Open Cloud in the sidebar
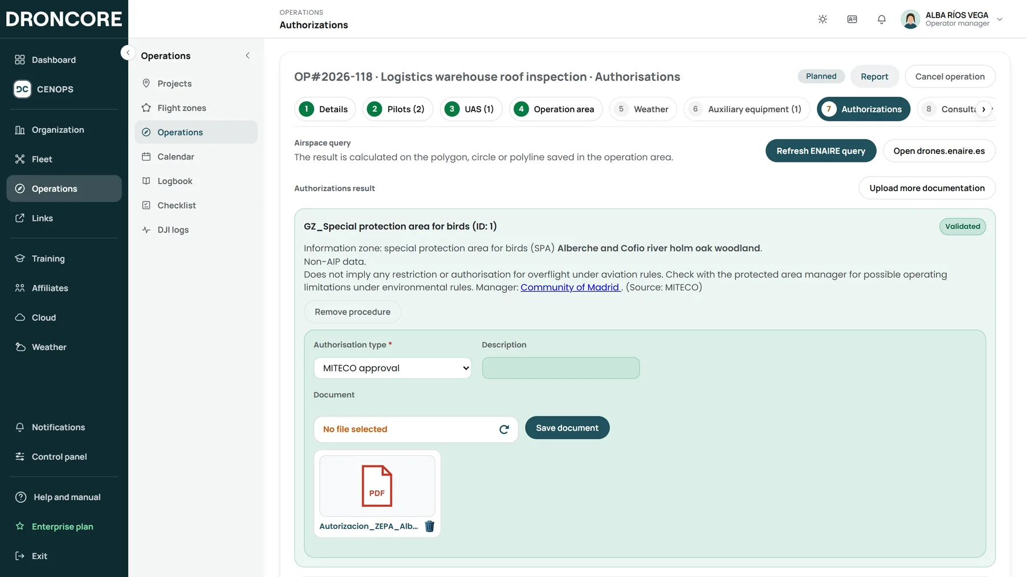Image resolution: width=1026 pixels, height=577 pixels. (x=64, y=318)
